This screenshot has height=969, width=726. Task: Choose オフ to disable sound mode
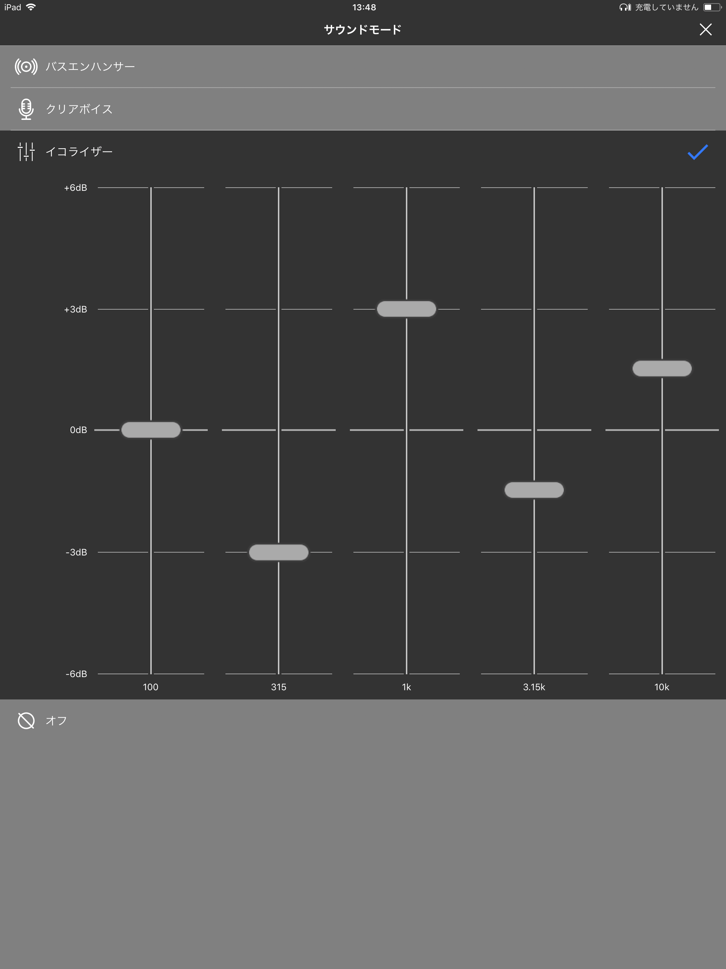pos(56,720)
